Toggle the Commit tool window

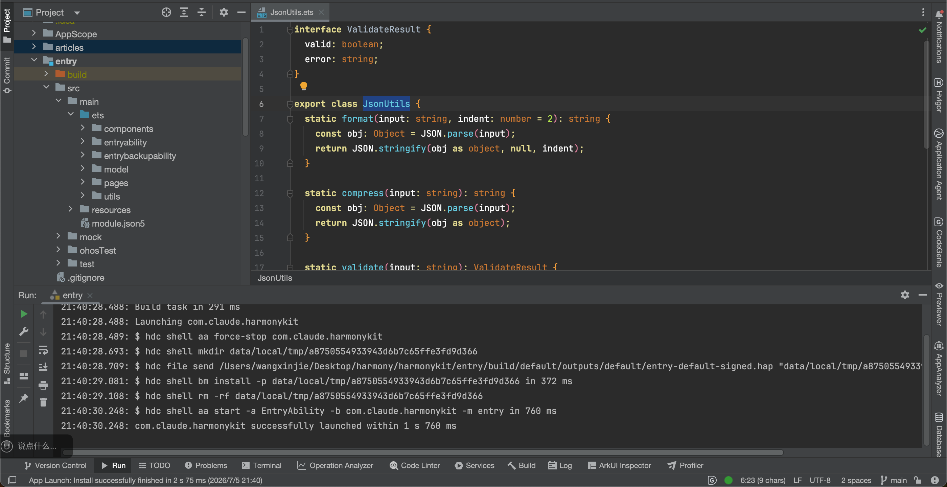(7, 75)
